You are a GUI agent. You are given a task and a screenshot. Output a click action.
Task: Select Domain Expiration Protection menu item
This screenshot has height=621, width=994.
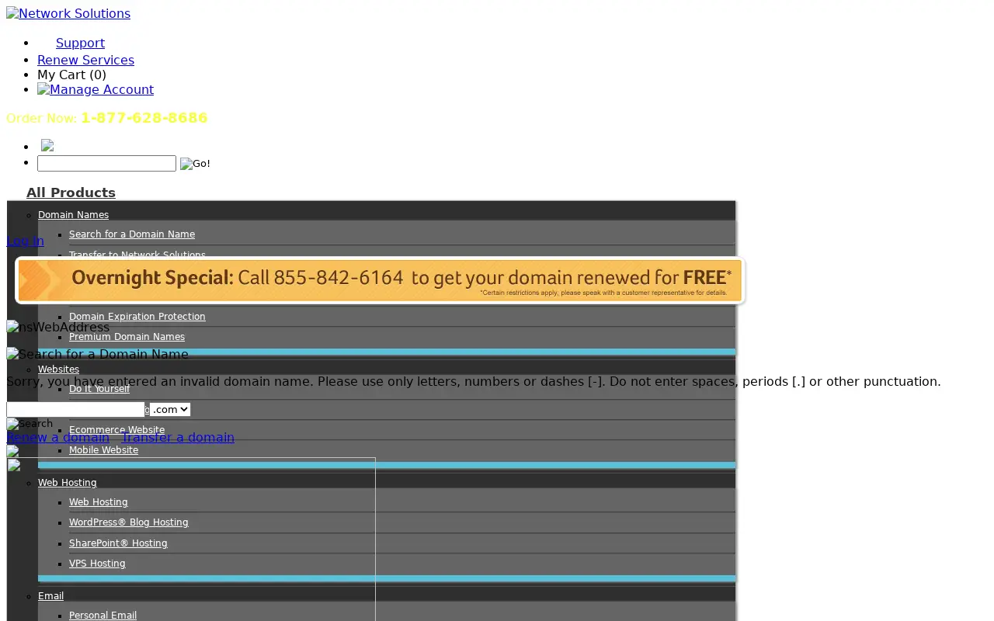pos(137,317)
